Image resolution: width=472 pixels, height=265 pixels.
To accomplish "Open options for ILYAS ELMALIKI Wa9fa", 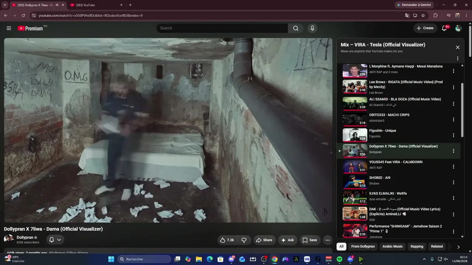I will pos(454,198).
